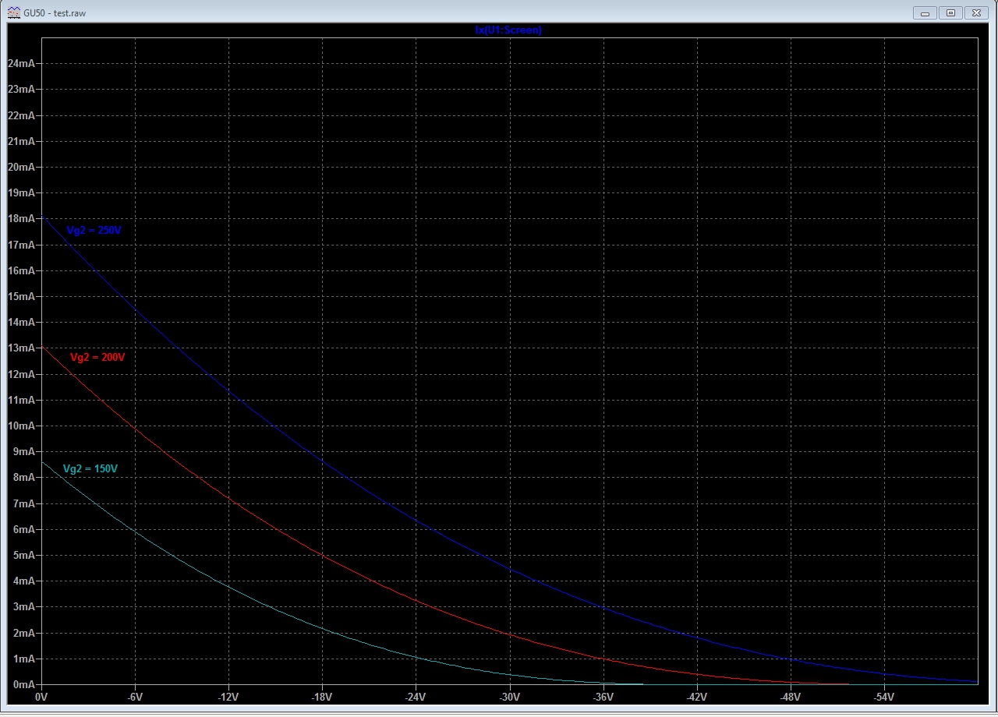
Task: Click the -24V tick on horizontal axis
Action: coord(416,697)
